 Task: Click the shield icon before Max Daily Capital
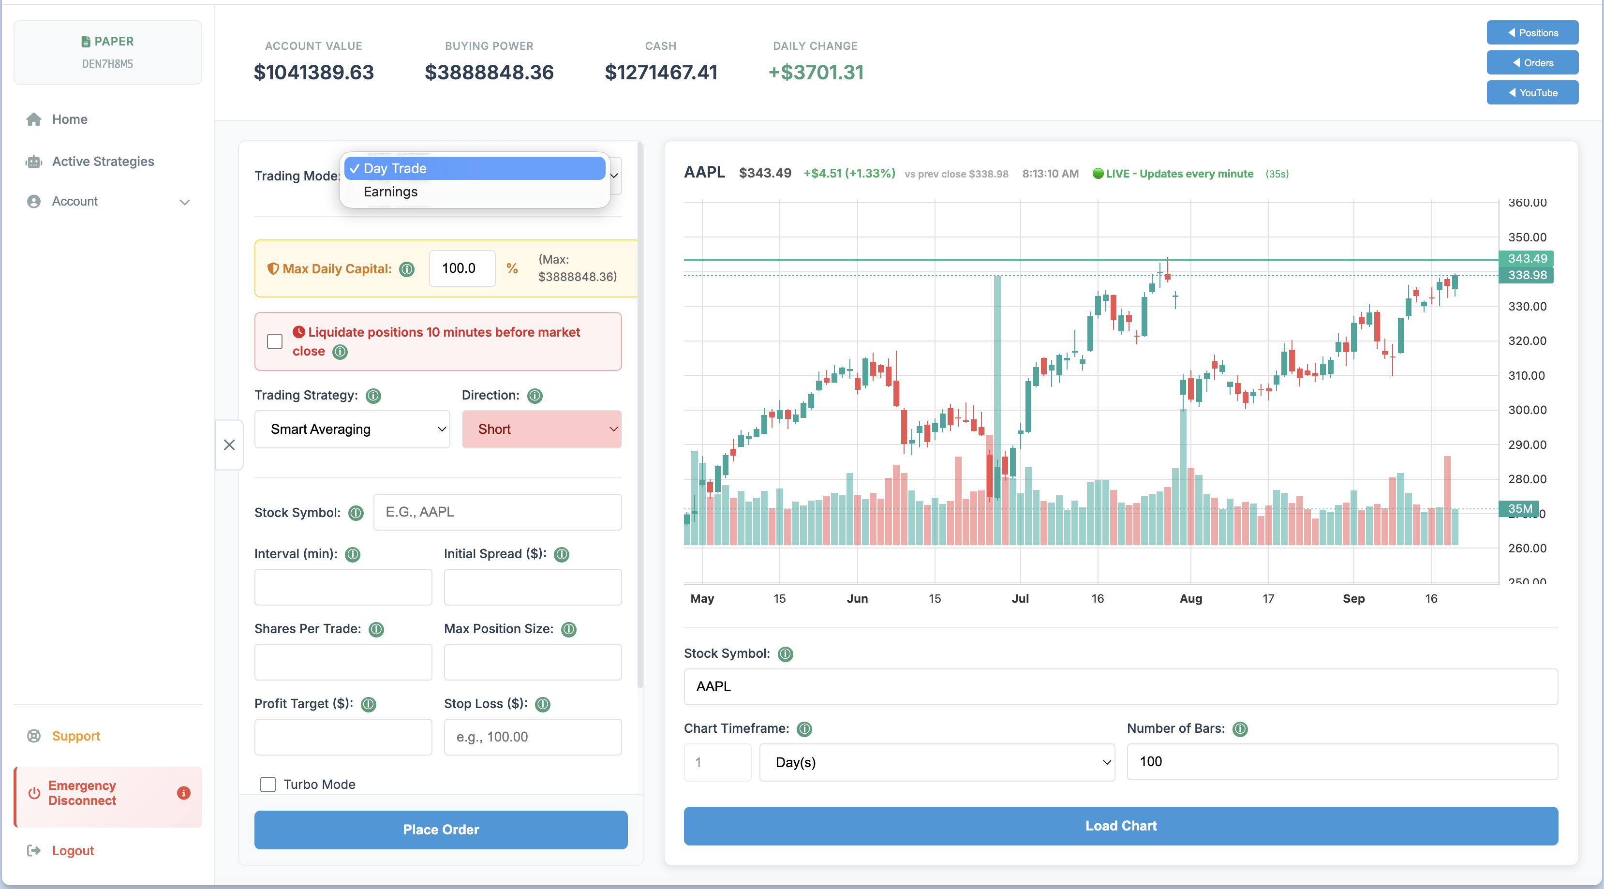[x=273, y=269]
